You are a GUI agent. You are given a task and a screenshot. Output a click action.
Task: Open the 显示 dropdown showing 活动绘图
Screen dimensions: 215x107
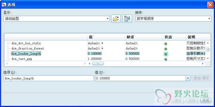(x=57, y=19)
